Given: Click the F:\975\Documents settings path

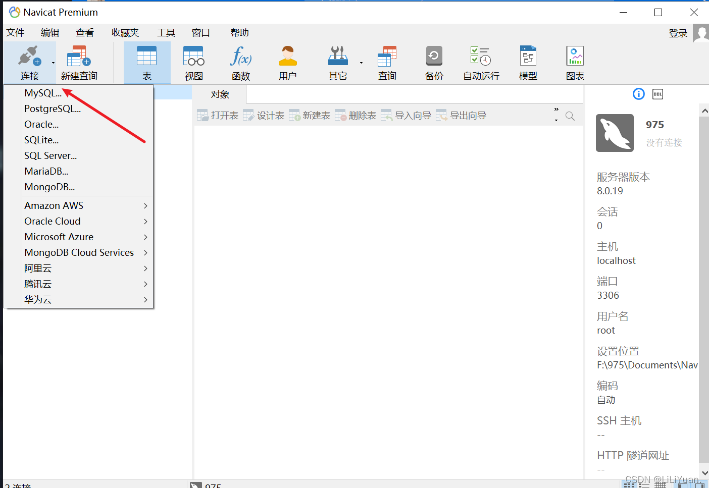Looking at the screenshot, I should point(647,365).
